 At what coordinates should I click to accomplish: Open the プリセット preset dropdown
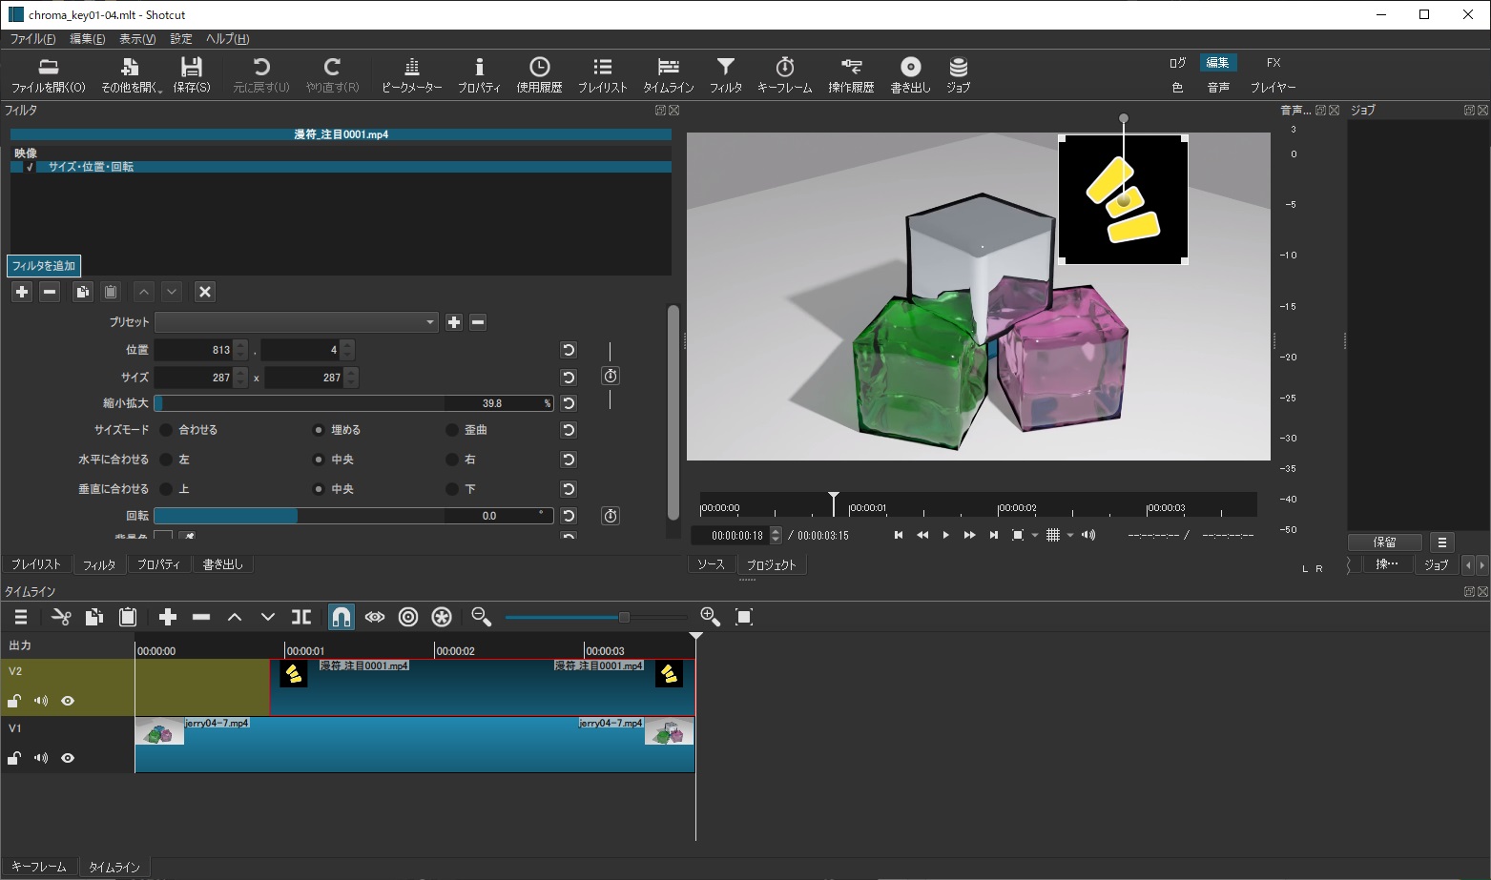297,322
